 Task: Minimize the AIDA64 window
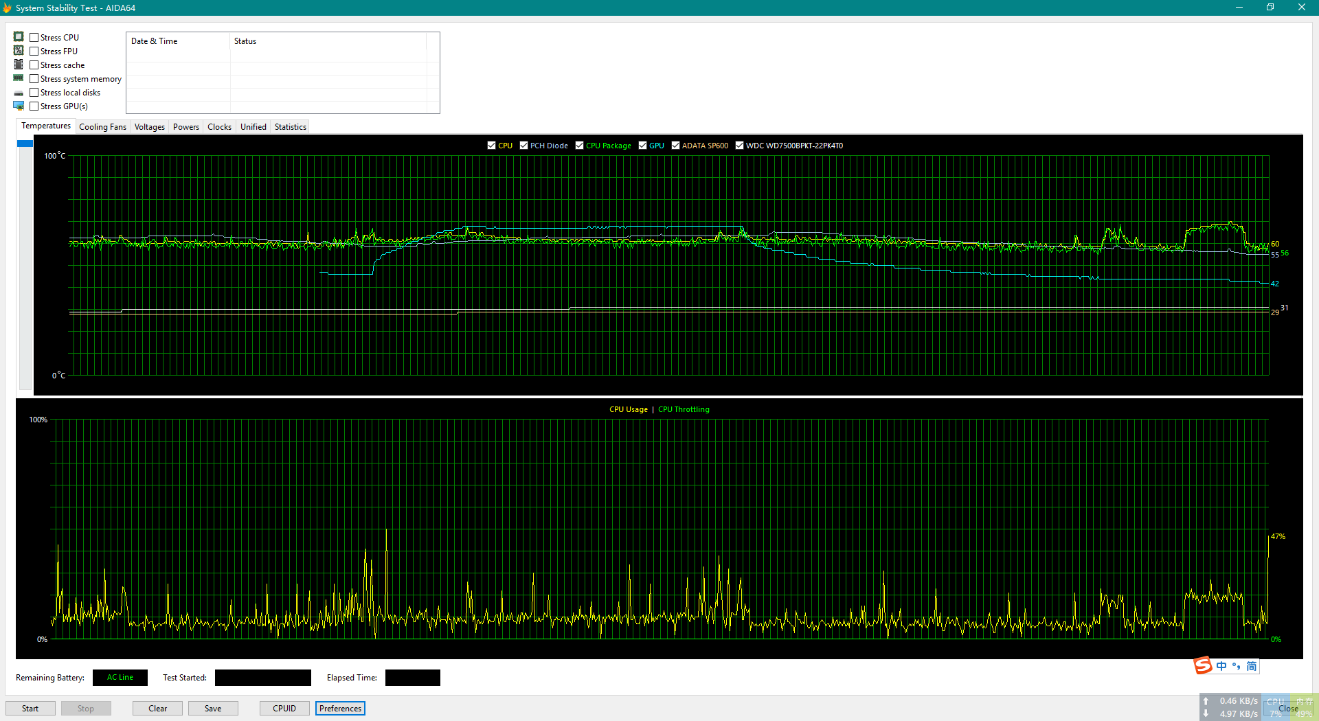1239,8
